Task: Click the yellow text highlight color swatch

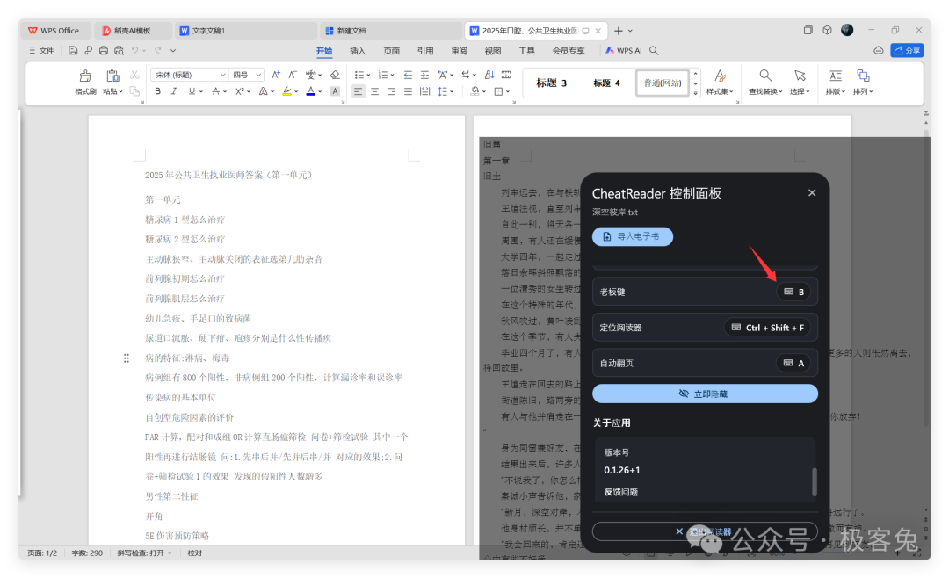Action: click(x=286, y=91)
